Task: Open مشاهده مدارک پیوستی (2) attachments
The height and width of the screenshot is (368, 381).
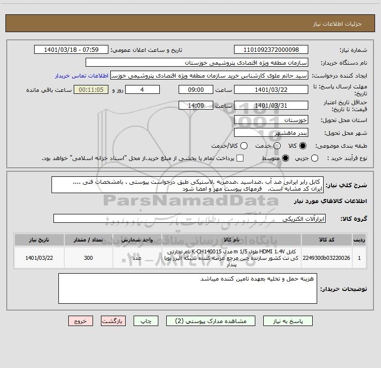Action: (x=211, y=321)
